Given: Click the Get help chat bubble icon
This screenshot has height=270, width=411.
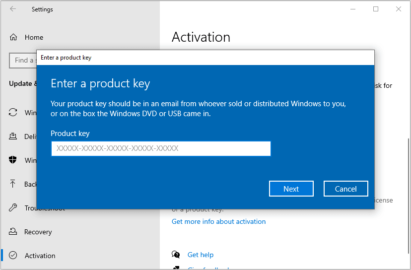Looking at the screenshot, I should click(x=176, y=255).
